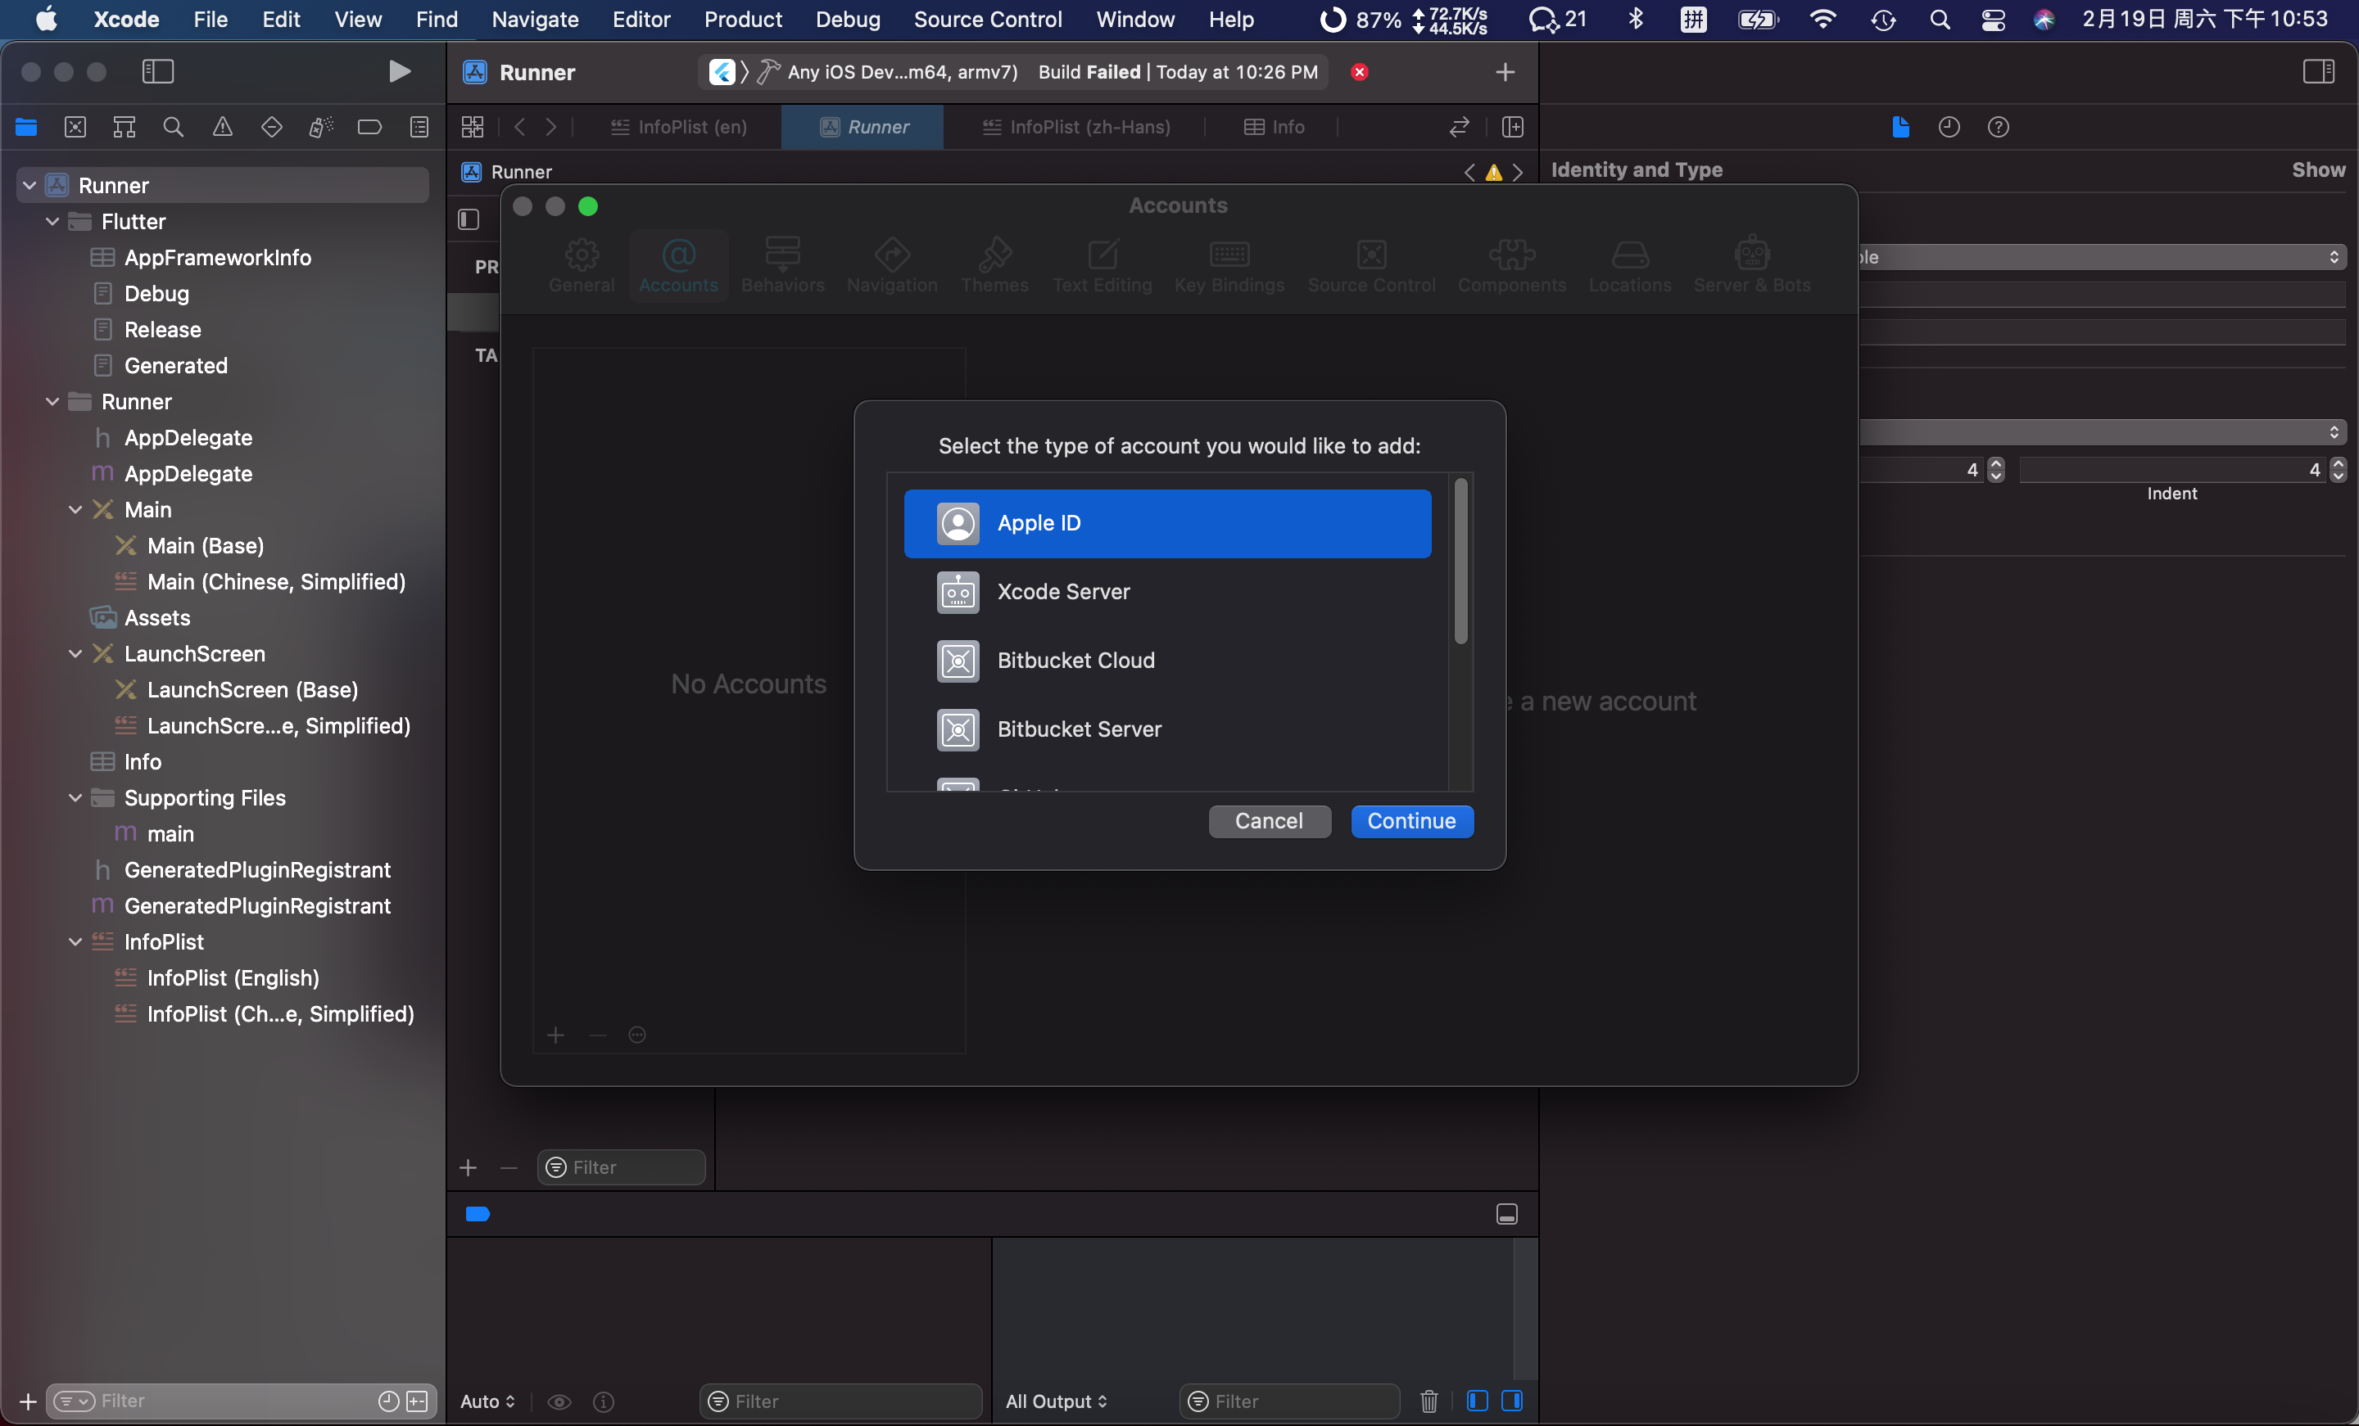Click the account type list scrollbar
The width and height of the screenshot is (2359, 1426).
click(x=1460, y=561)
